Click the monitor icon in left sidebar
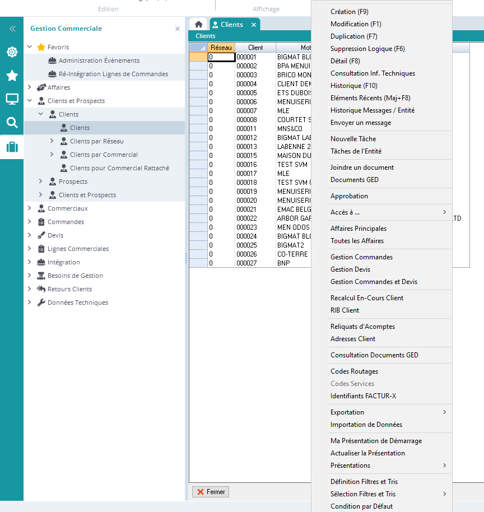The width and height of the screenshot is (484, 512). point(12,99)
